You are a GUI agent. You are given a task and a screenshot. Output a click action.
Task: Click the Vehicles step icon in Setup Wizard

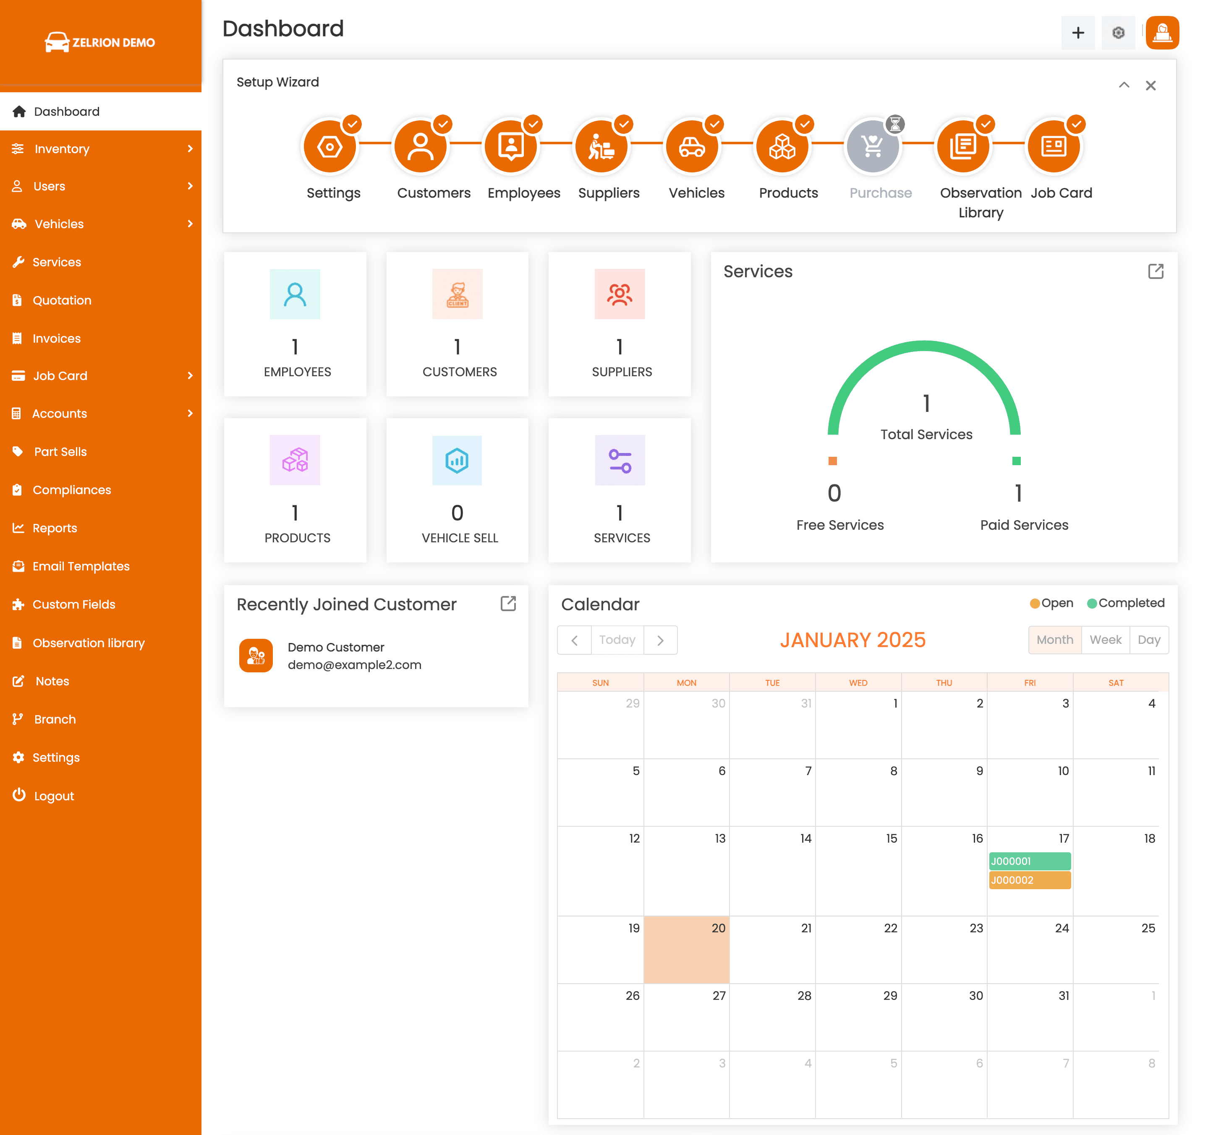(x=691, y=146)
